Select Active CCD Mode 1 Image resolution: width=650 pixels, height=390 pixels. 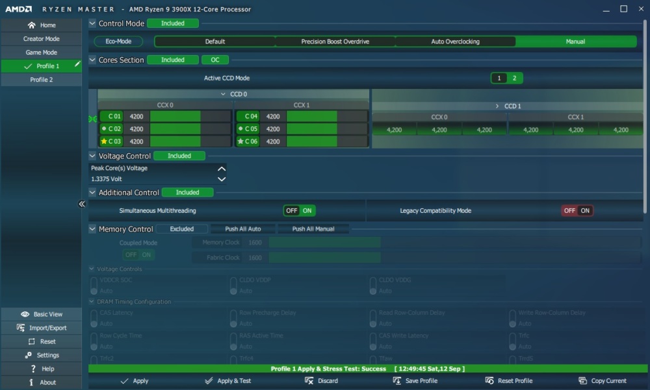(x=499, y=78)
